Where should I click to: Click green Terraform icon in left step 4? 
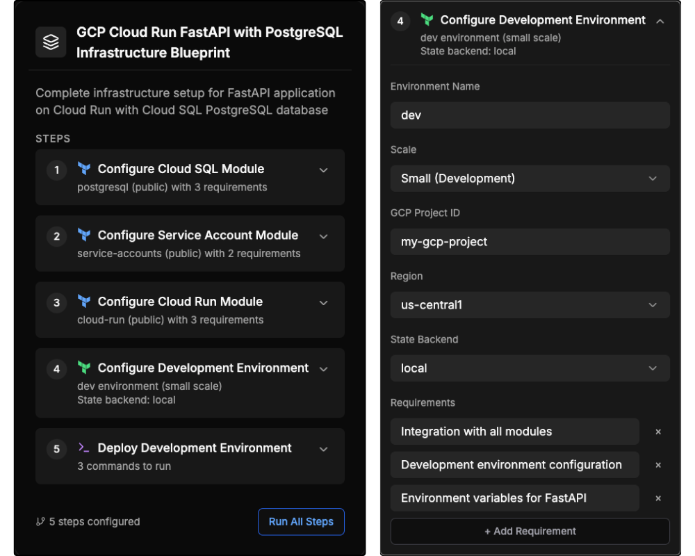point(84,368)
